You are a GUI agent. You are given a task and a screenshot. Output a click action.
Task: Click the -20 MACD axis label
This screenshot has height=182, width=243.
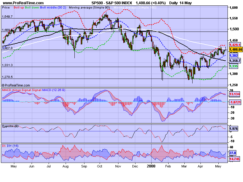pos(232,113)
